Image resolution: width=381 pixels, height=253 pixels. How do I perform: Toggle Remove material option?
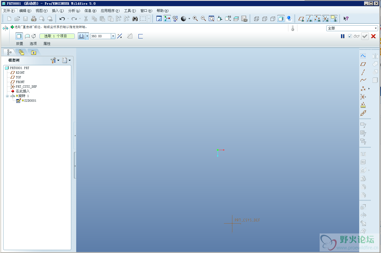[130, 36]
